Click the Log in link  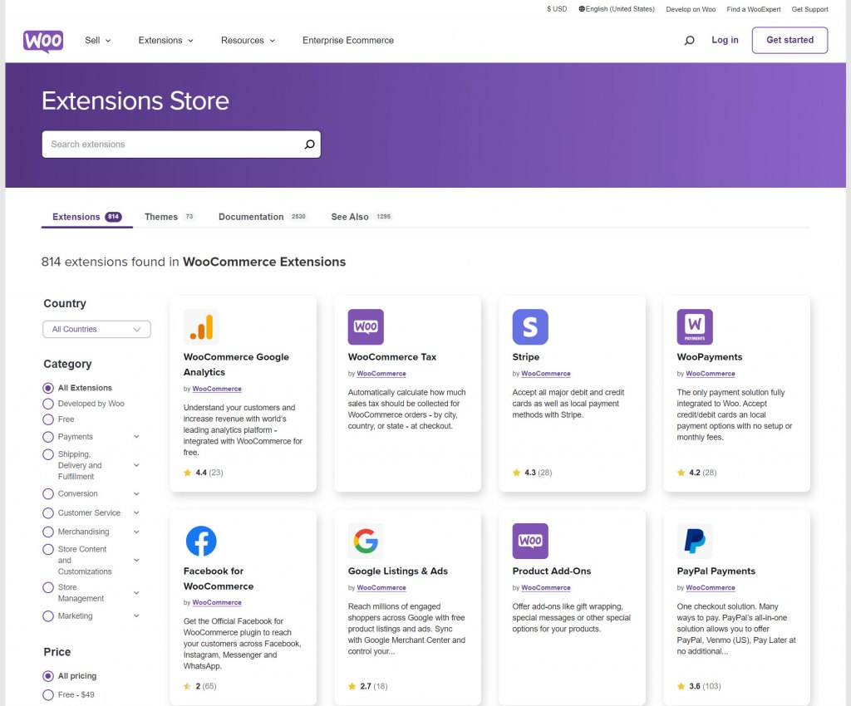tap(725, 40)
